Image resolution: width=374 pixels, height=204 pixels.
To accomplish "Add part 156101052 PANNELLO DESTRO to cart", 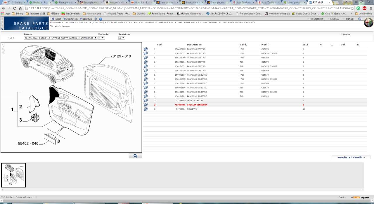I will point(146,53).
